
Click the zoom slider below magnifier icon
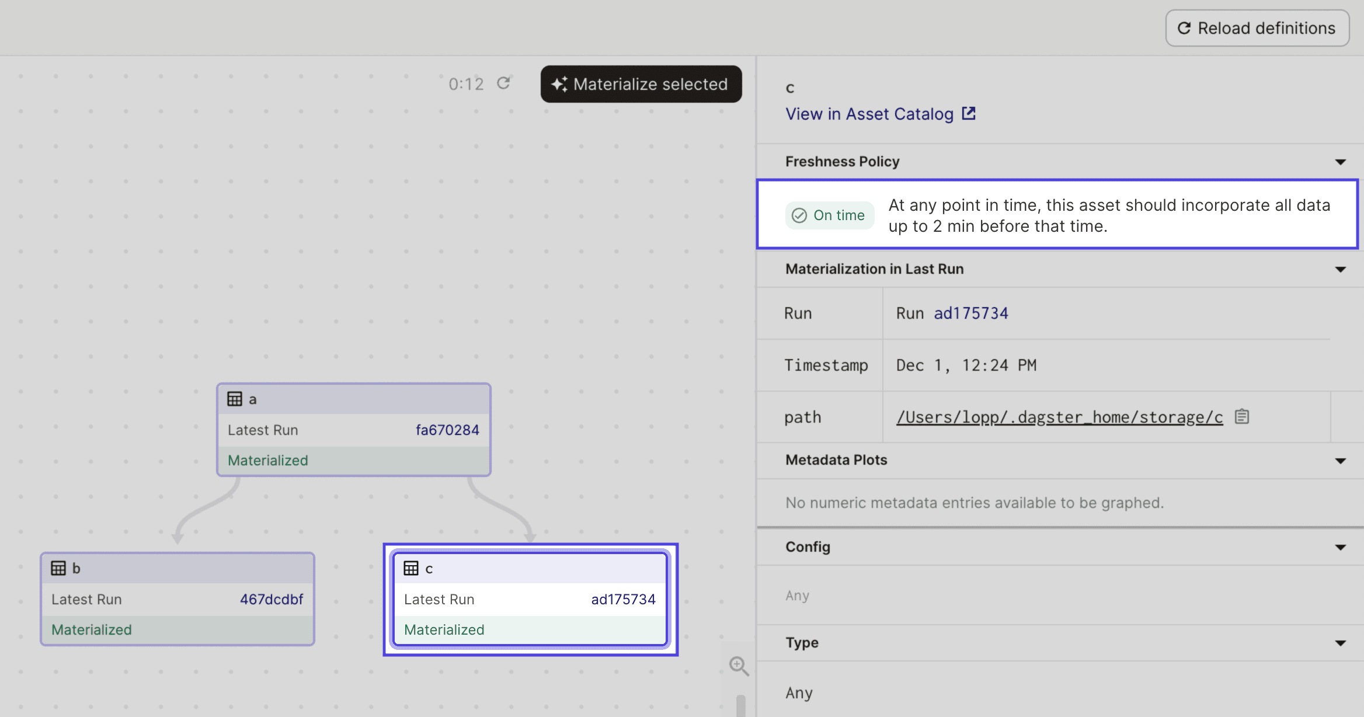click(x=740, y=705)
